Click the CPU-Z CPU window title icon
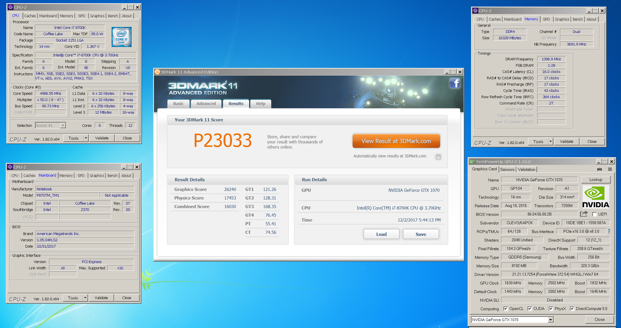The height and width of the screenshot is (328, 621). point(11,7)
